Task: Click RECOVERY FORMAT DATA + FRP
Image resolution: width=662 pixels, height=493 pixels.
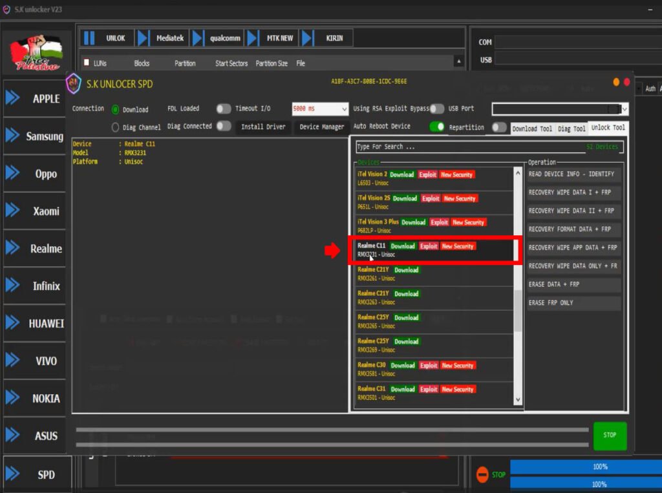Action: tap(574, 229)
